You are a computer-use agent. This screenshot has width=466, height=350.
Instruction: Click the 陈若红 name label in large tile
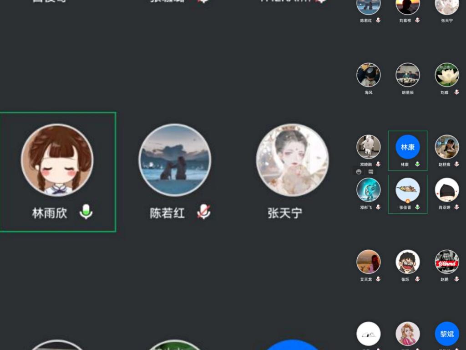pyautogui.click(x=167, y=213)
